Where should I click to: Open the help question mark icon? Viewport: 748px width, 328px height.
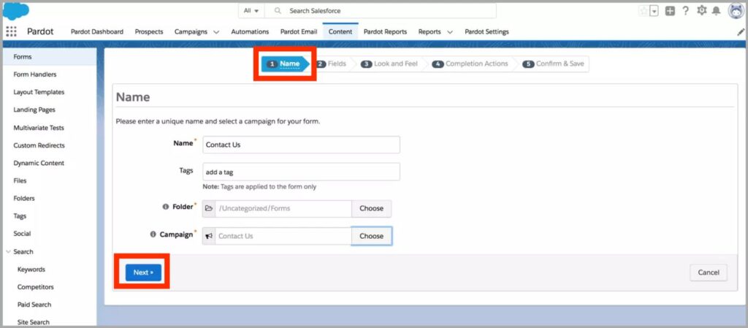685,10
